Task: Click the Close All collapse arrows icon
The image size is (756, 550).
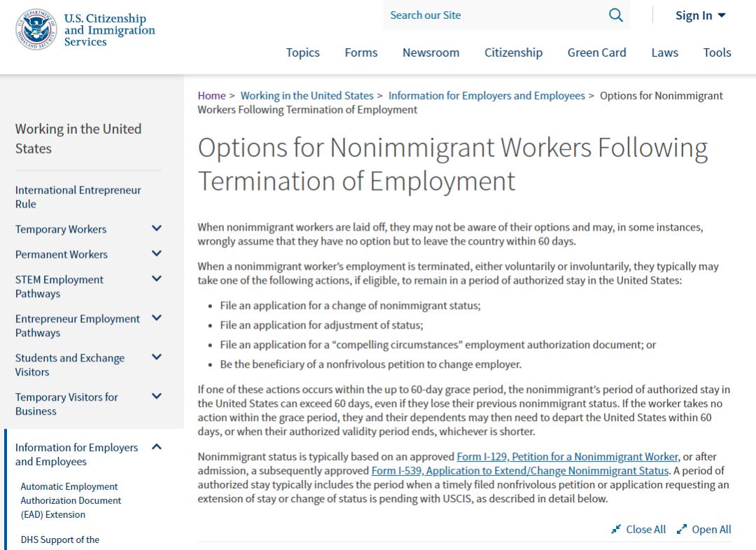Action: click(616, 530)
